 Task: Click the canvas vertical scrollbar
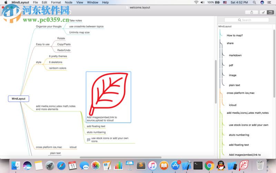point(216,82)
